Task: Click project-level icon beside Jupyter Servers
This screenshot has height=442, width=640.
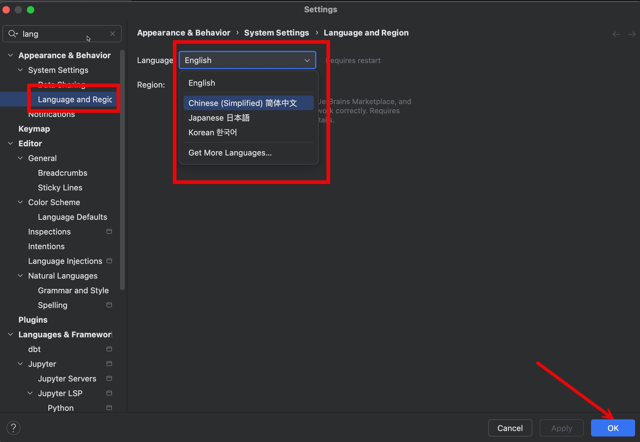Action: (109, 379)
